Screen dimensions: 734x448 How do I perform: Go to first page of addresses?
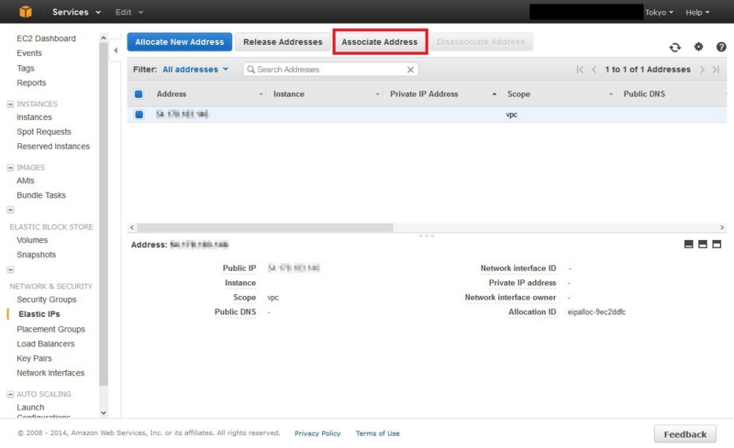coord(580,70)
